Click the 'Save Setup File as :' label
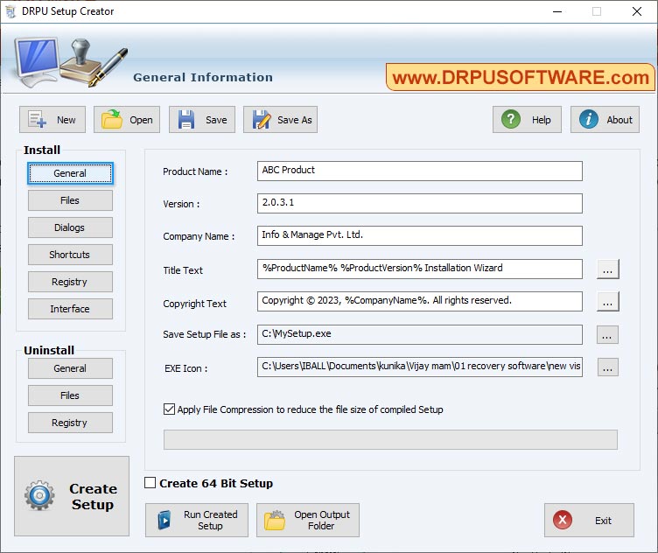Viewport: 658px width, 553px height. (205, 334)
